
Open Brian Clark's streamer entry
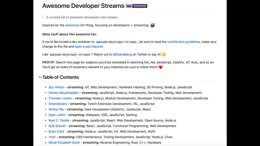[x=56, y=132]
